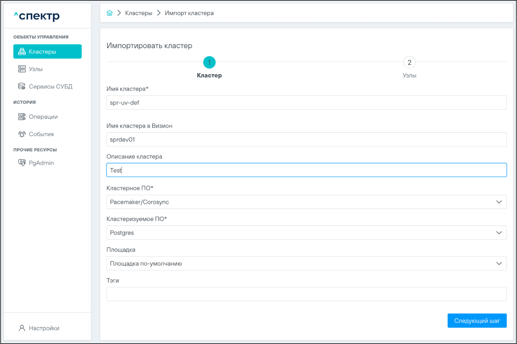Follow the Кластеры breadcrumb link

click(x=139, y=13)
